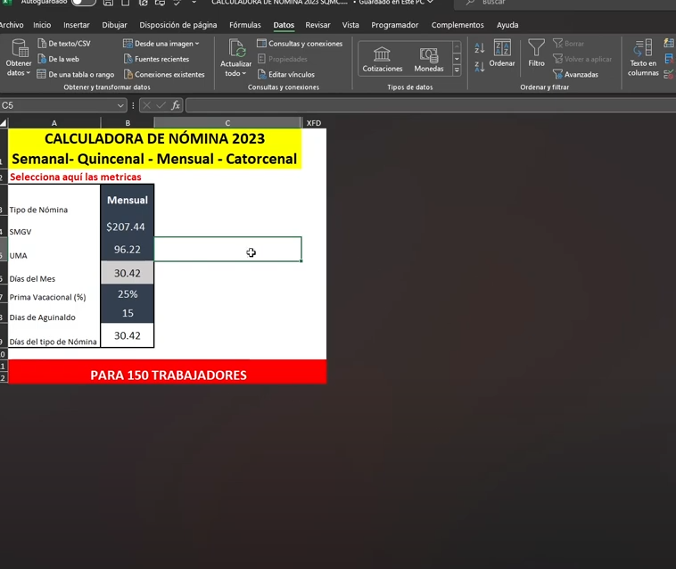This screenshot has width=676, height=569.
Task: Click the Buscar search box
Action: point(565,3)
